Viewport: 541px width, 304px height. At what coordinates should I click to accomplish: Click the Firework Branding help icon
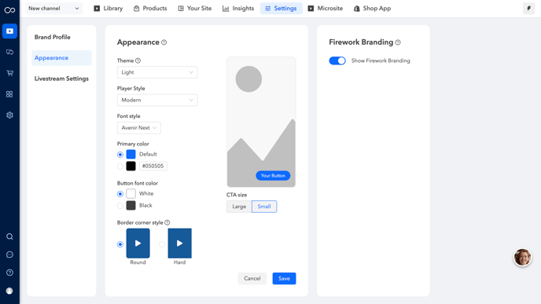[398, 42]
